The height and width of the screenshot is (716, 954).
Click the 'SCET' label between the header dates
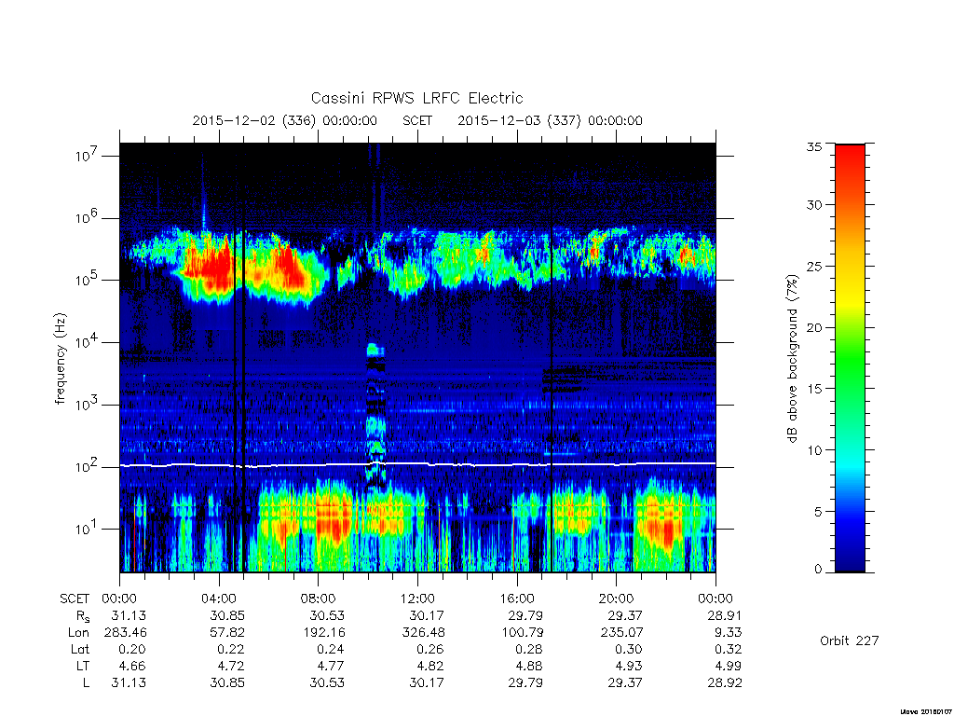point(417,120)
